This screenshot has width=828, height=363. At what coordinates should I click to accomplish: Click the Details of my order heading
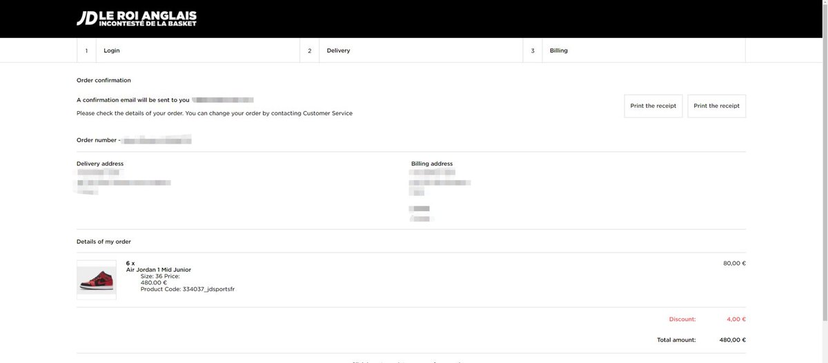pos(103,242)
